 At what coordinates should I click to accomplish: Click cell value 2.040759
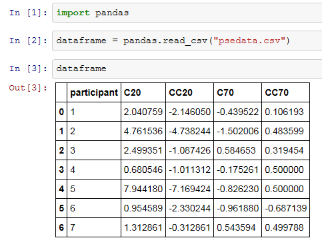(143, 112)
